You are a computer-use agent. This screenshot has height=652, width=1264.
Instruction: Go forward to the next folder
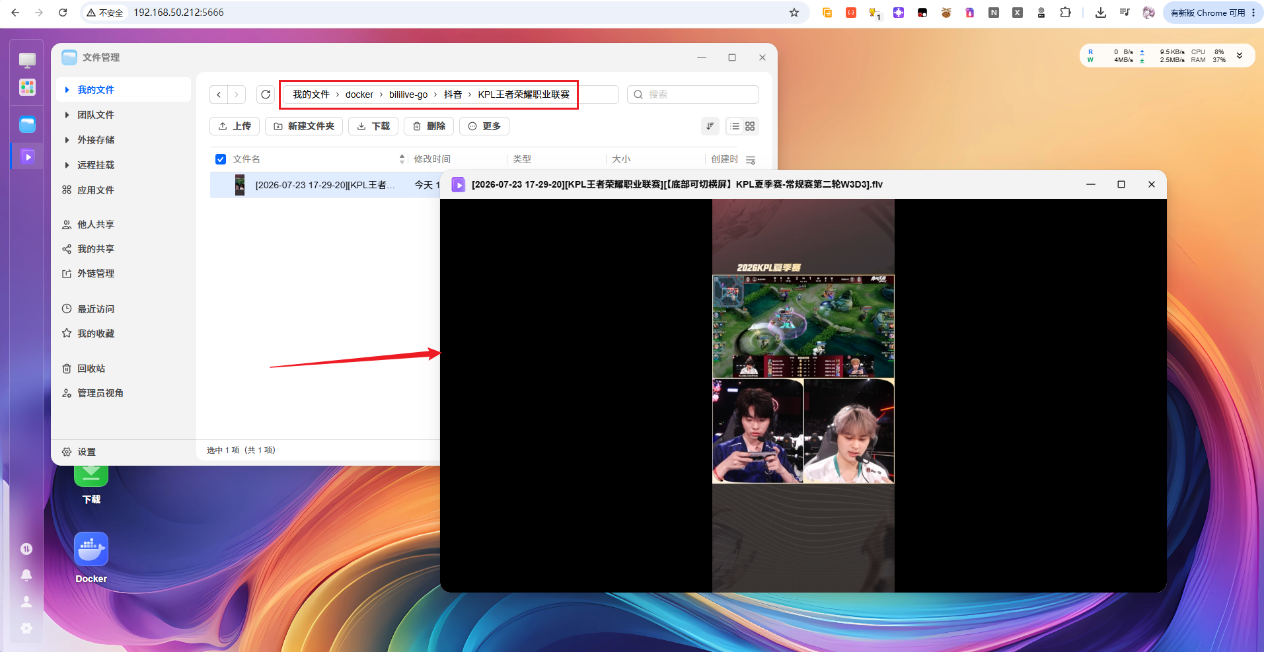pyautogui.click(x=237, y=94)
